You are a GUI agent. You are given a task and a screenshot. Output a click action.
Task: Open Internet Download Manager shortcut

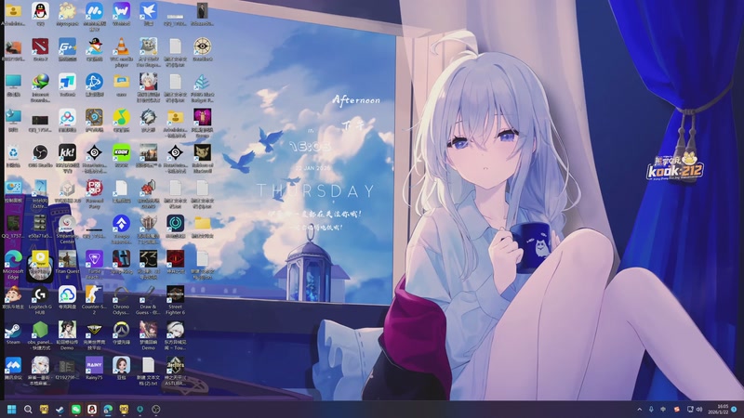pyautogui.click(x=40, y=83)
